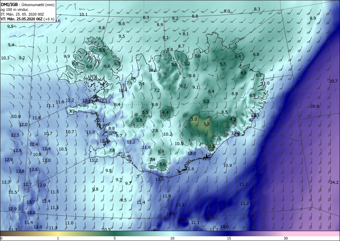Screen dimensions: 340x241
Task: Click the map value 6.6
Action: pos(107,66)
